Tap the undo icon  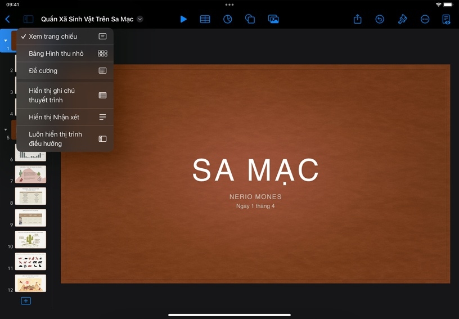point(380,19)
